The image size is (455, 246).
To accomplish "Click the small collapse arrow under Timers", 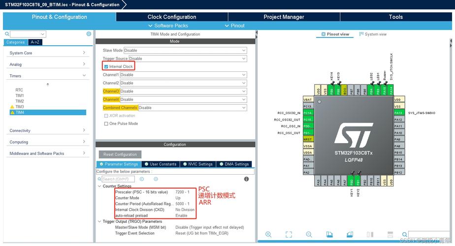I will pos(48,85).
